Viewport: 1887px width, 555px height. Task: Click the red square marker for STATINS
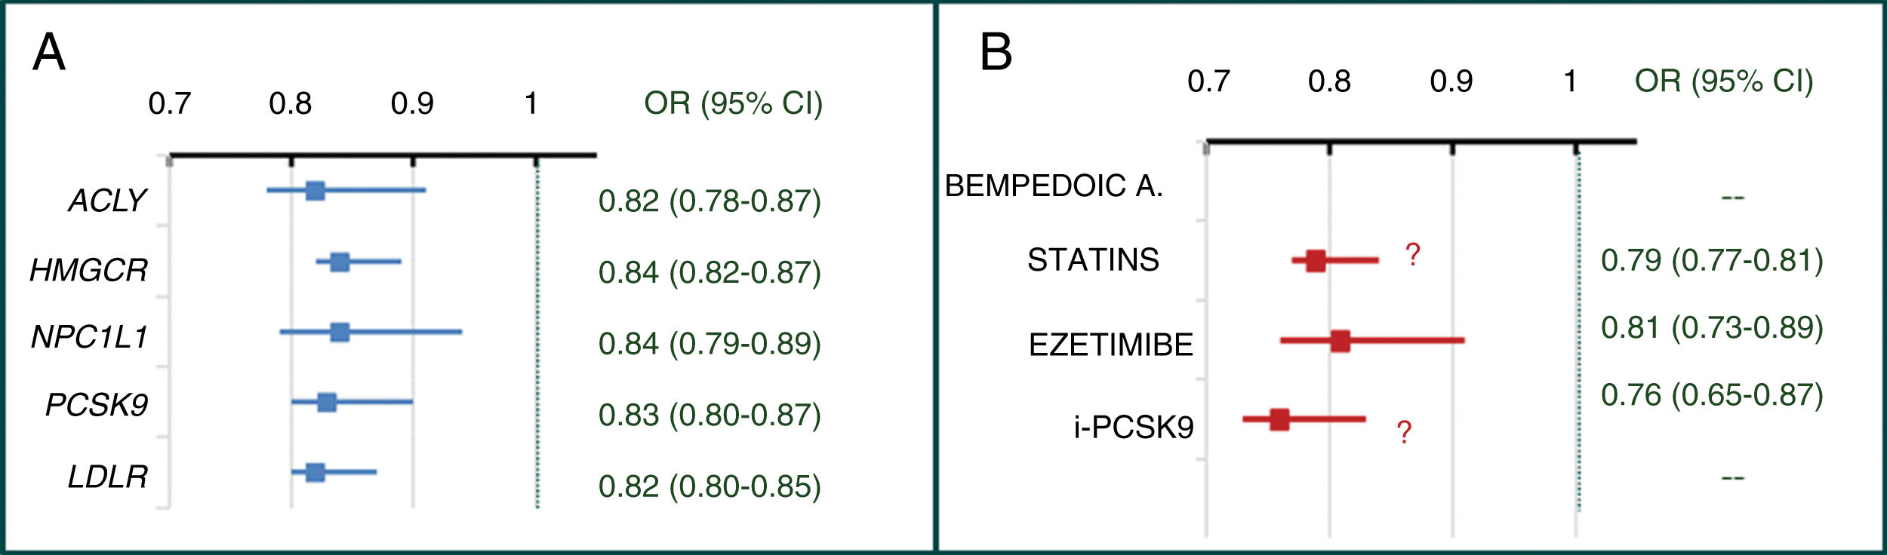point(1316,261)
